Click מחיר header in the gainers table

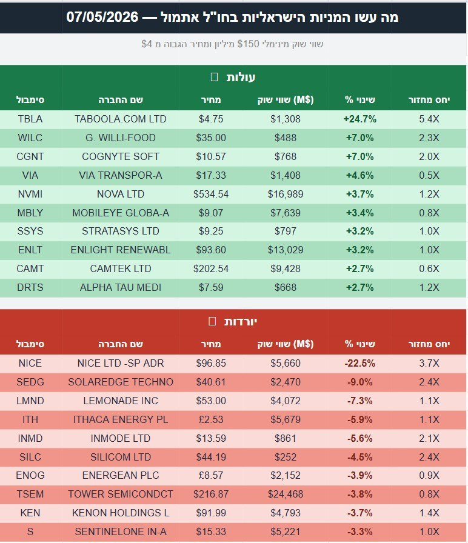210,100
